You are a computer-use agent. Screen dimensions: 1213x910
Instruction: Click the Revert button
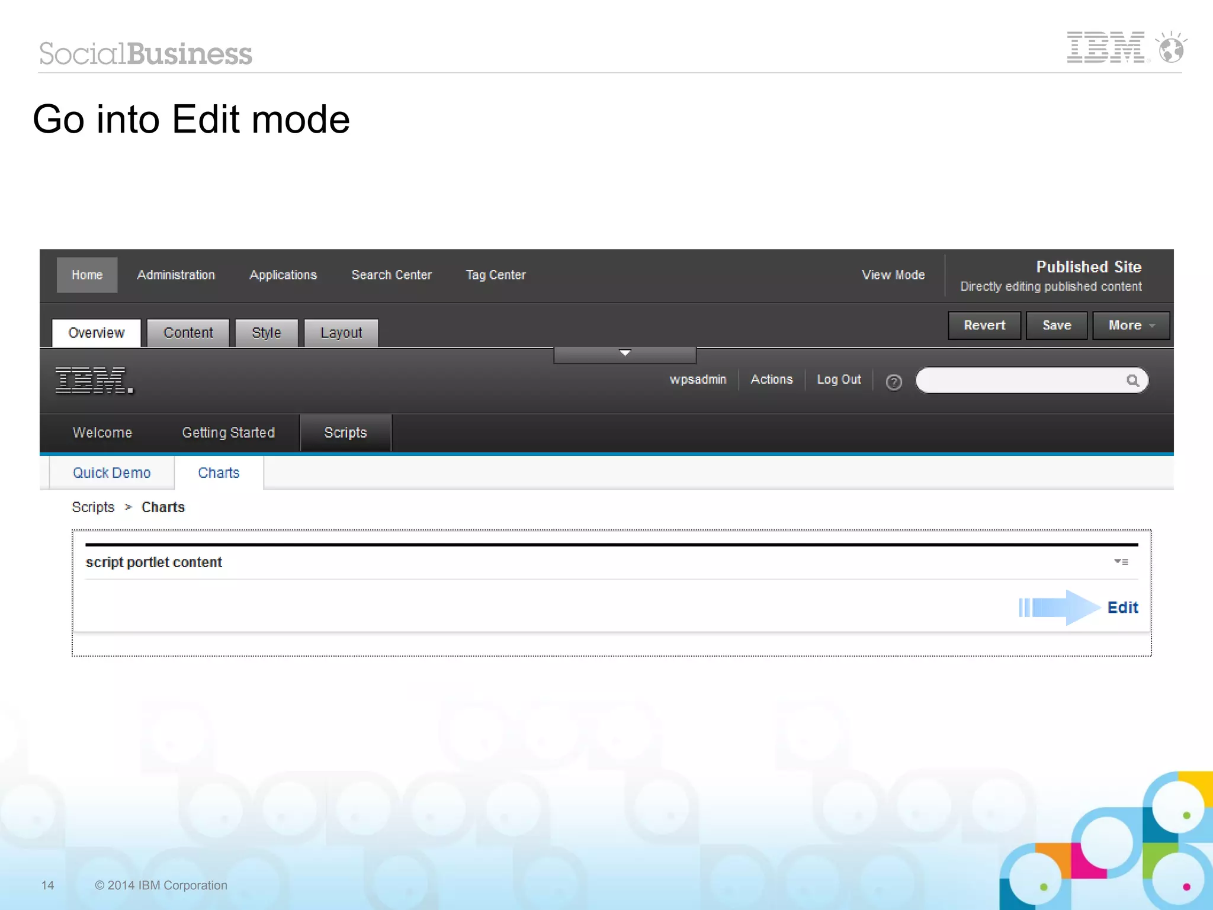[x=984, y=325]
